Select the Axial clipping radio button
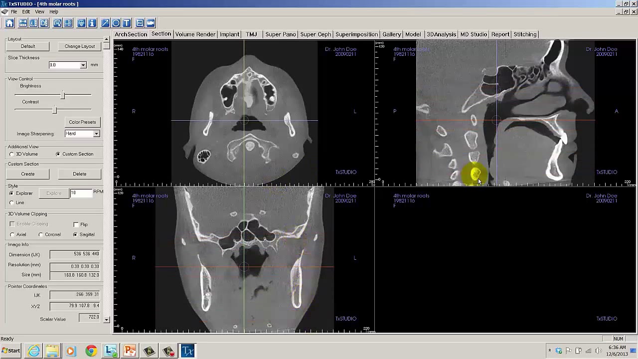The width and height of the screenshot is (638, 359). 12,234
